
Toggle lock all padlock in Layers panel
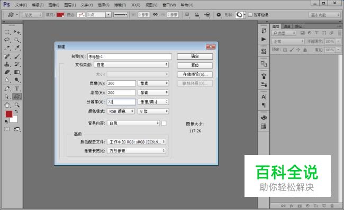[305, 50]
